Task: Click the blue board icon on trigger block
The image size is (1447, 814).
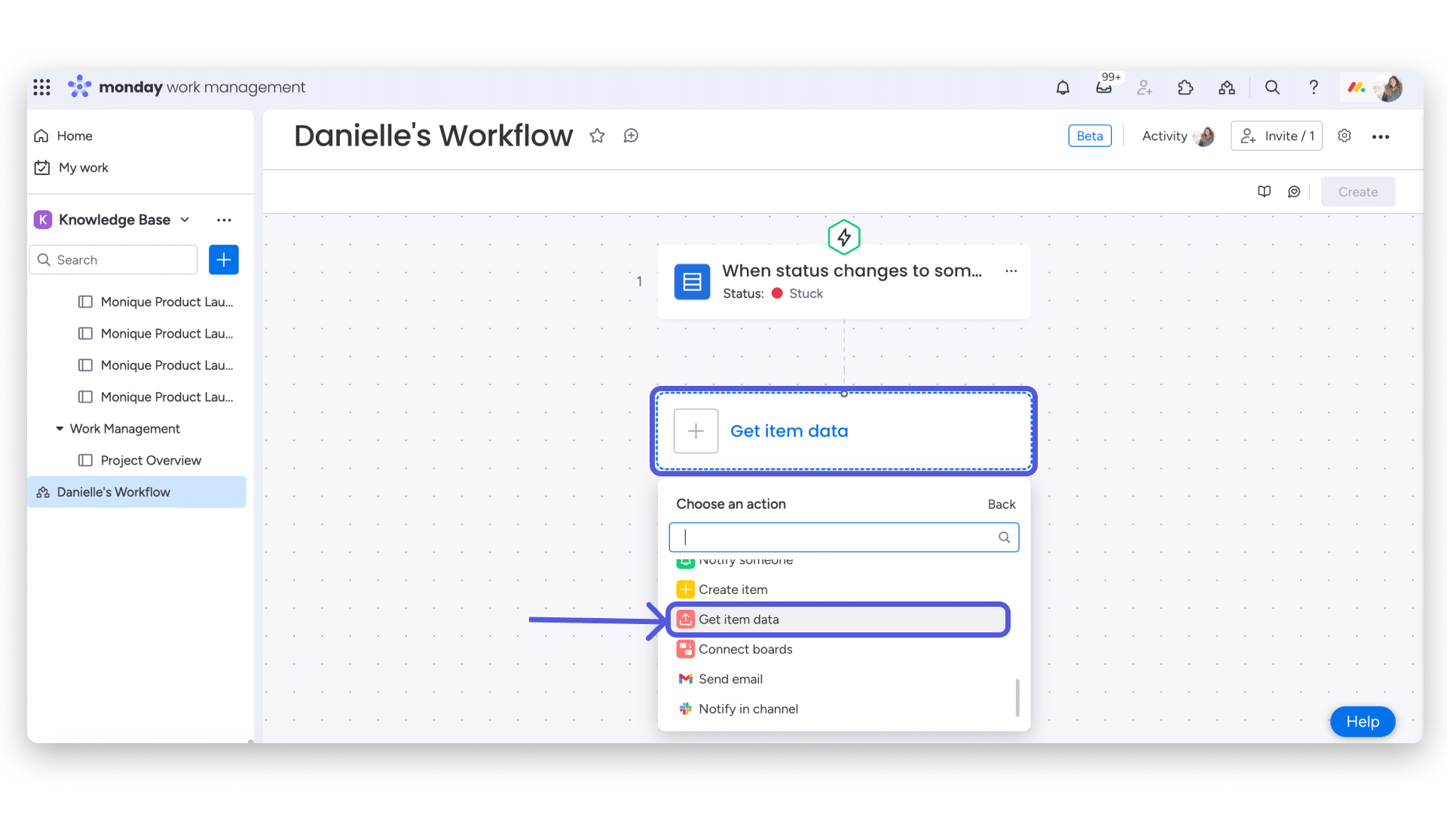Action: point(692,282)
